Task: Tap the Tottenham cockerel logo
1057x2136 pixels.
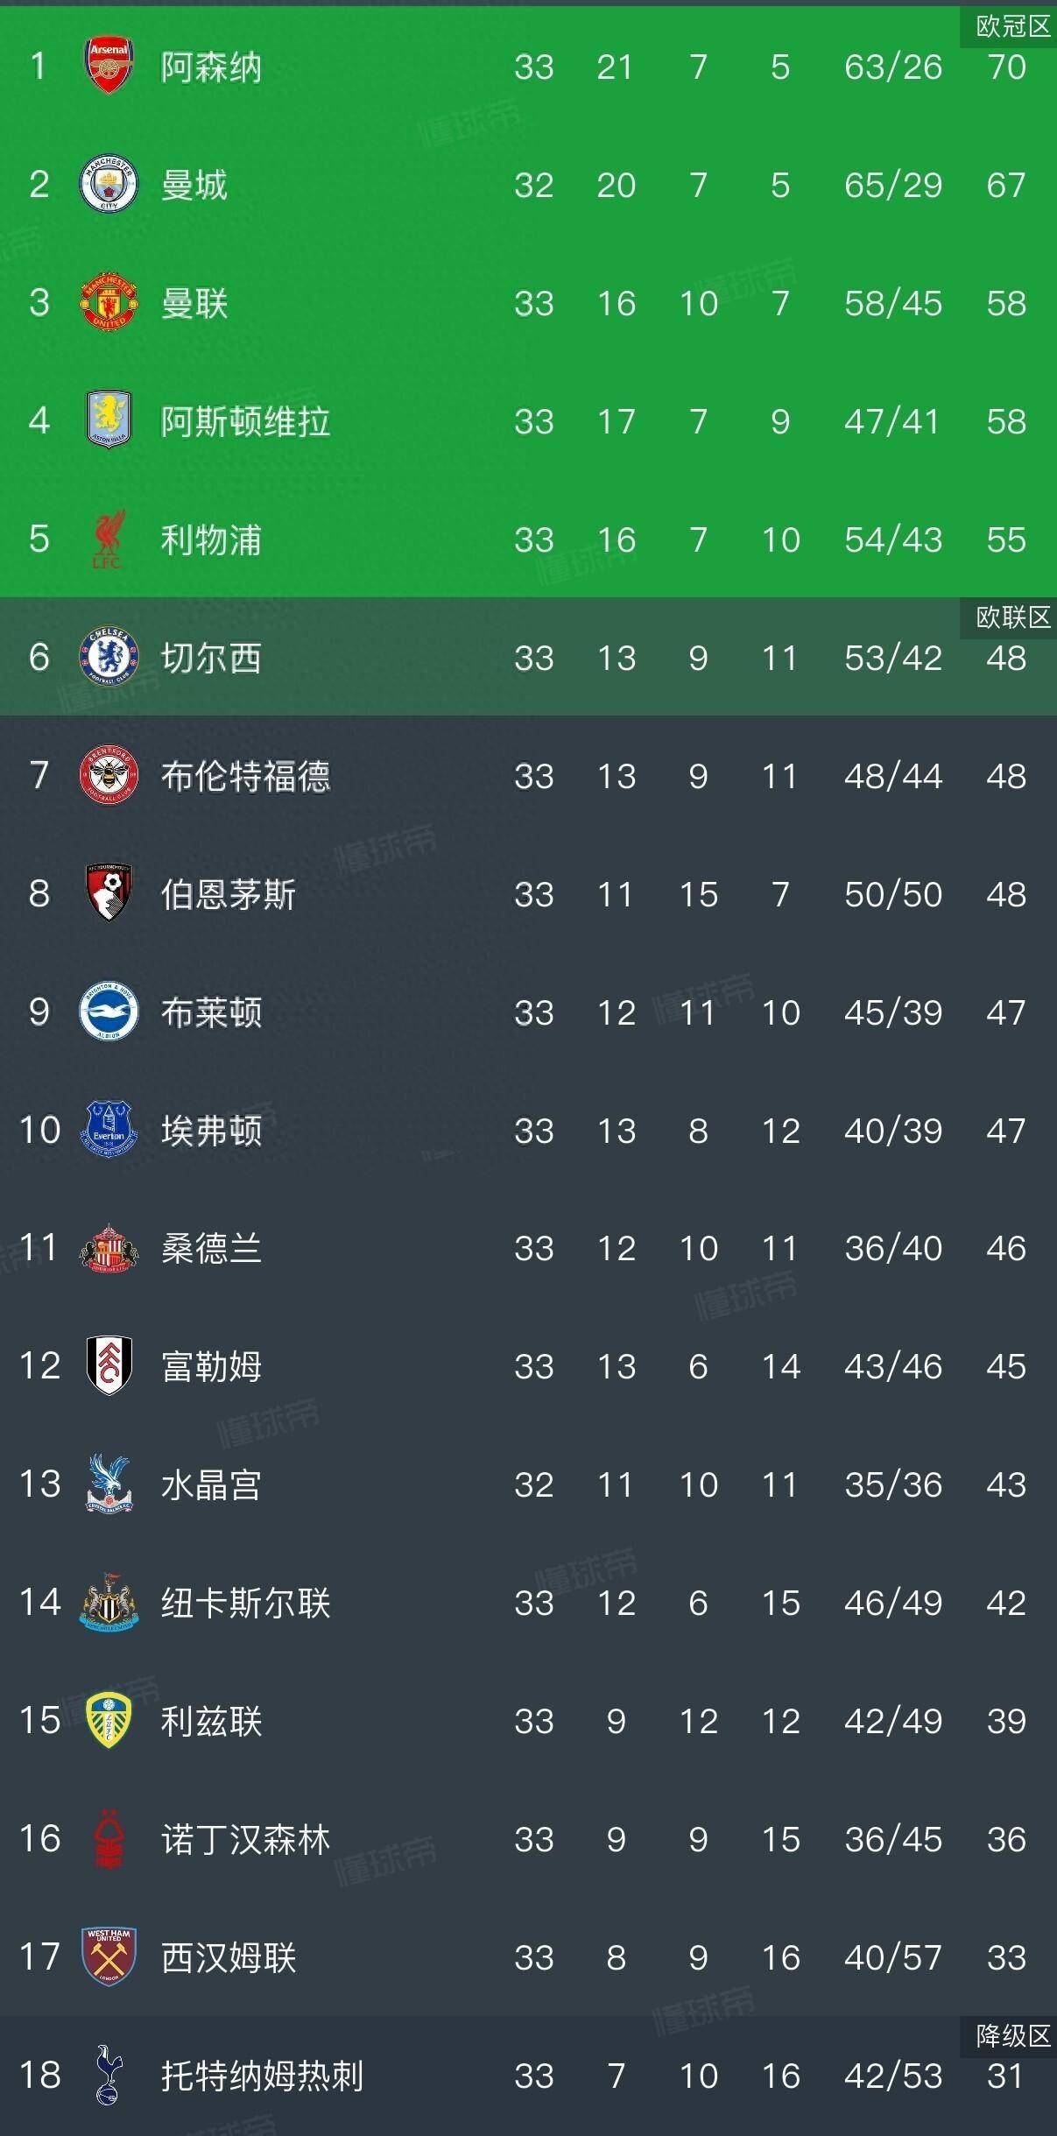Action: click(109, 2075)
